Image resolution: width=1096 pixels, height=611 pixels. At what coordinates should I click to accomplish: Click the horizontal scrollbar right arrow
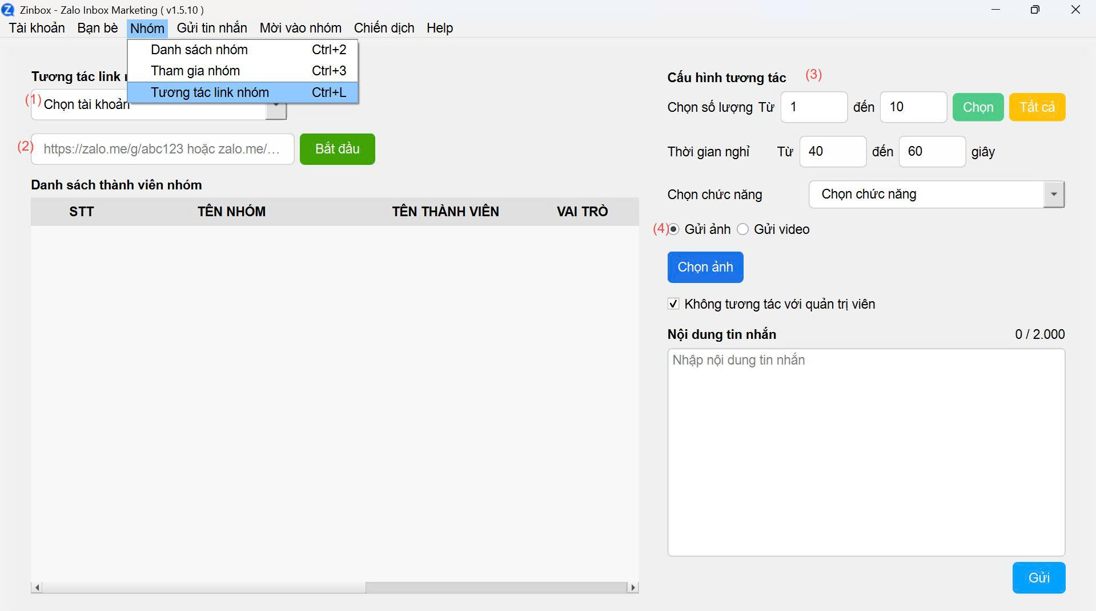click(x=632, y=588)
